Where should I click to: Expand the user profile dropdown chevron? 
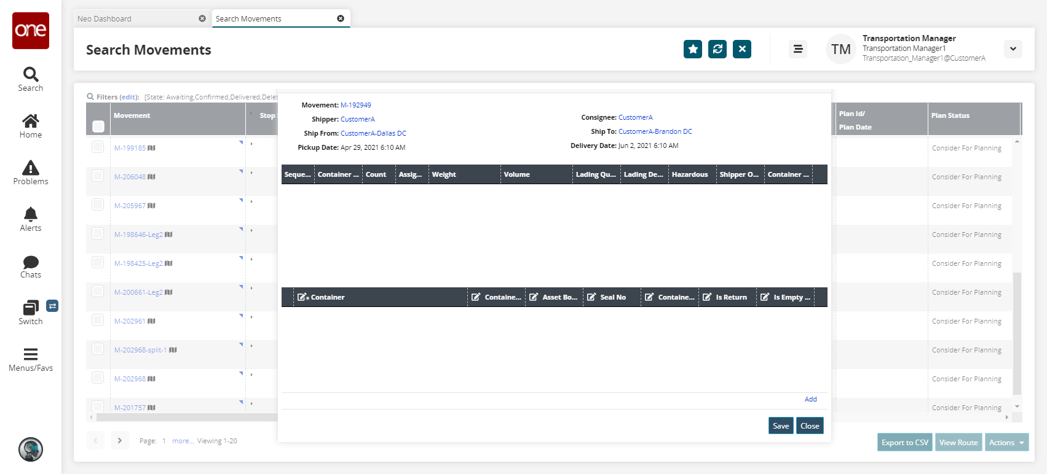pyautogui.click(x=1013, y=49)
